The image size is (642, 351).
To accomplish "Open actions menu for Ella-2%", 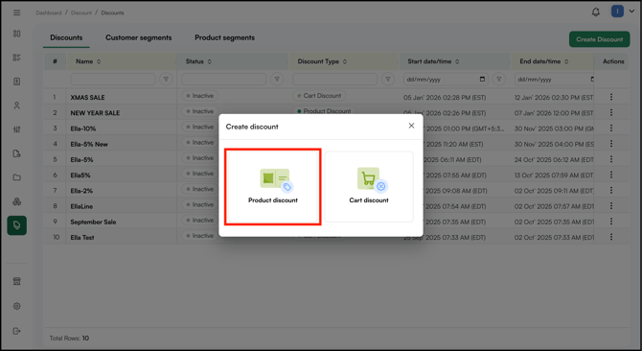I will tap(611, 191).
